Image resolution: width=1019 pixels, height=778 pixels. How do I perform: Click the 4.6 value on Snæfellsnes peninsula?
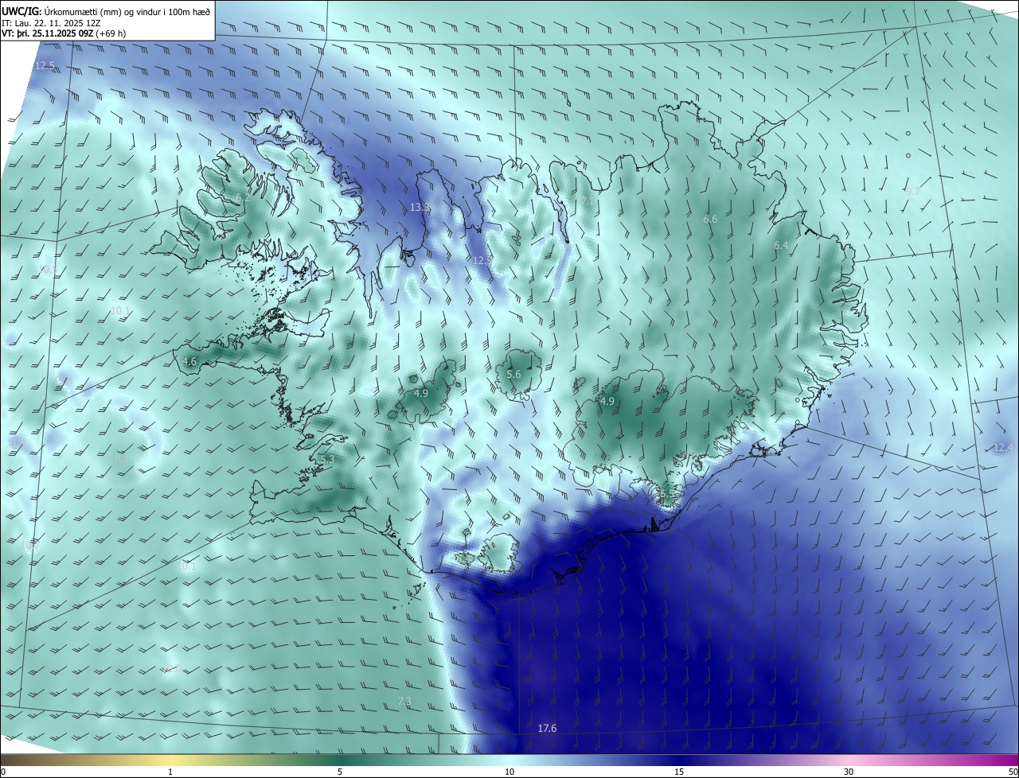click(x=189, y=362)
